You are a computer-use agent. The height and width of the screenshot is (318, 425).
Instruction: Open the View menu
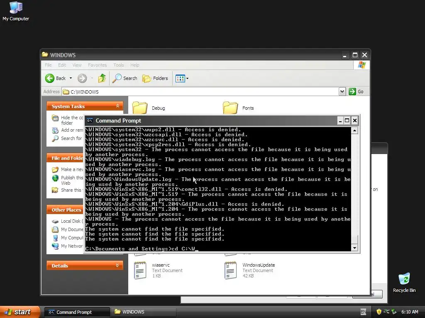(77, 65)
